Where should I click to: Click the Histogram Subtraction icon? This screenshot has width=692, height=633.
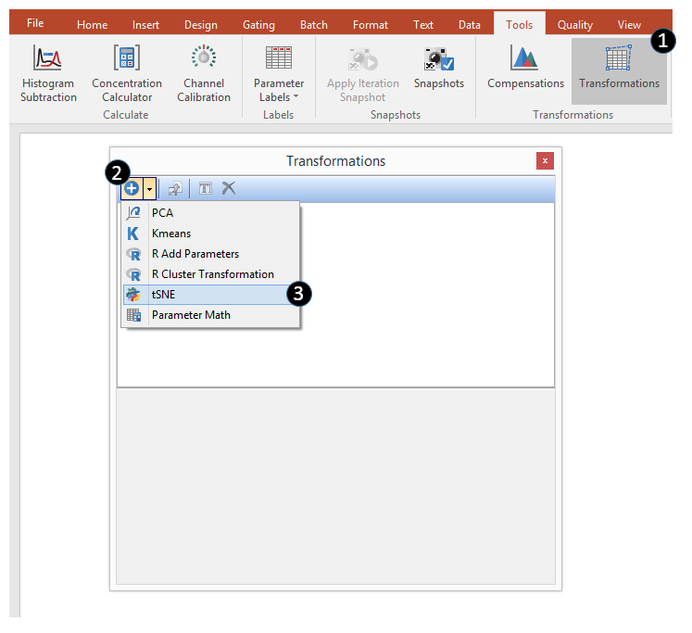click(x=48, y=59)
